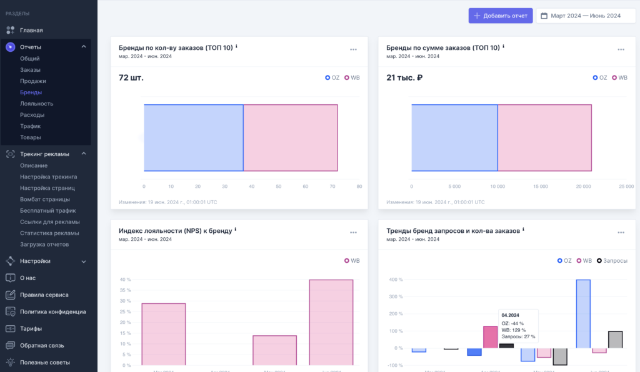Collapse the Отчеты section chevron

pos(84,47)
